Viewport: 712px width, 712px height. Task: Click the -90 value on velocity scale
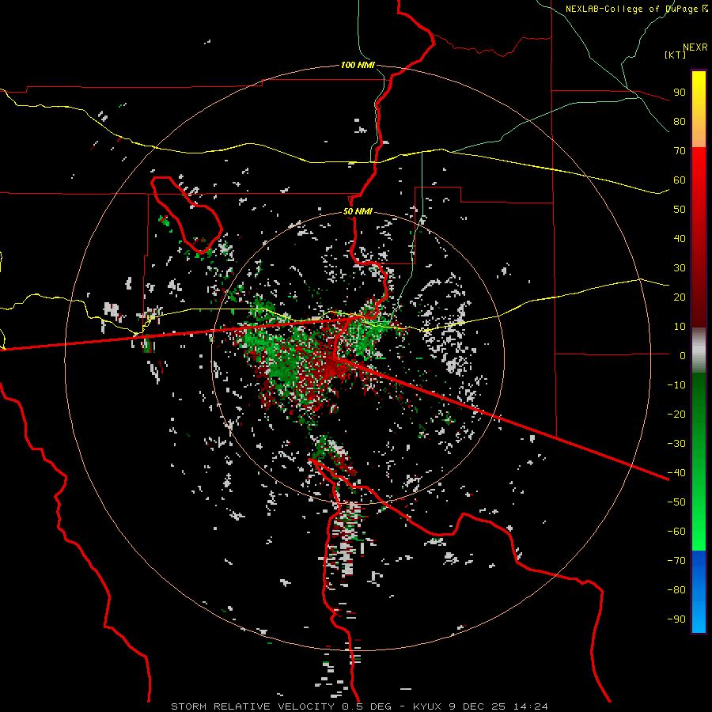pos(676,619)
